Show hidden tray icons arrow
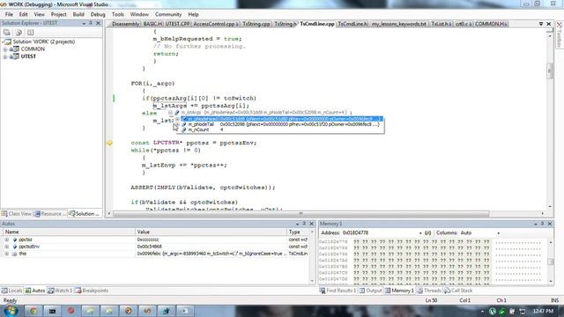 (483, 311)
